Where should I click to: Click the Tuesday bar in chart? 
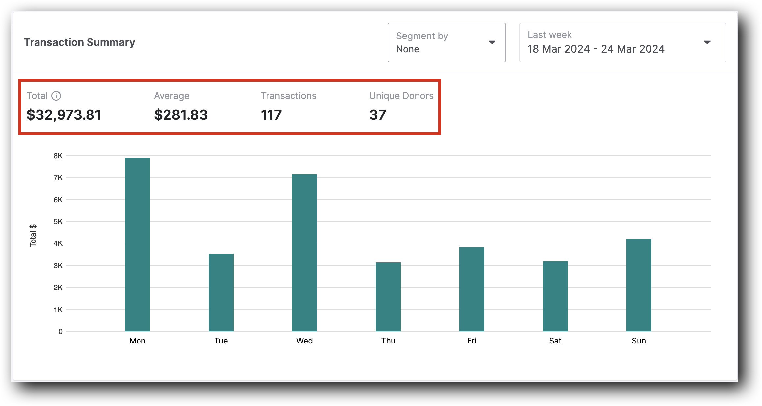click(x=221, y=292)
